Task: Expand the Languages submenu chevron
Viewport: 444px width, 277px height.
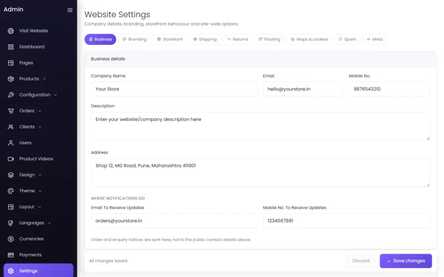Action: [49, 223]
